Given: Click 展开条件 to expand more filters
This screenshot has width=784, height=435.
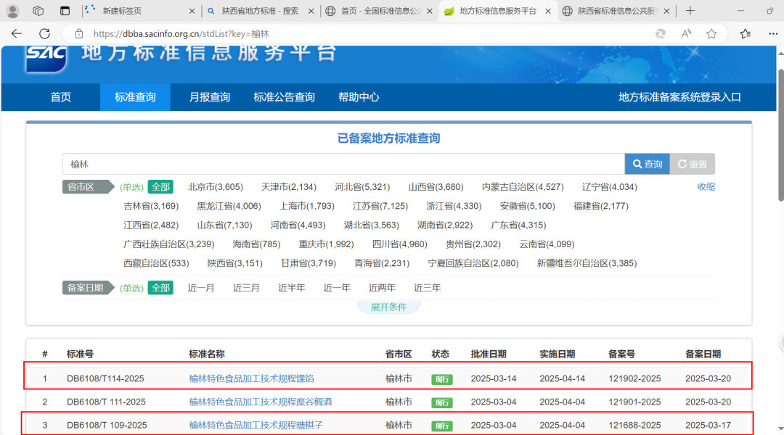Looking at the screenshot, I should click(388, 307).
